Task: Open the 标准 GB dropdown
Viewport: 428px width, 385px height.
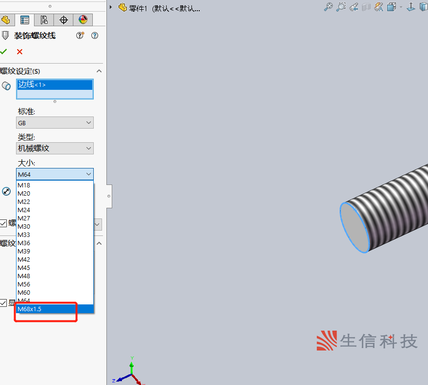Action: (55, 123)
